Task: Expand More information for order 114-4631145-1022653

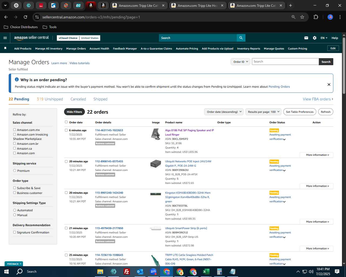Action: tap(317, 155)
